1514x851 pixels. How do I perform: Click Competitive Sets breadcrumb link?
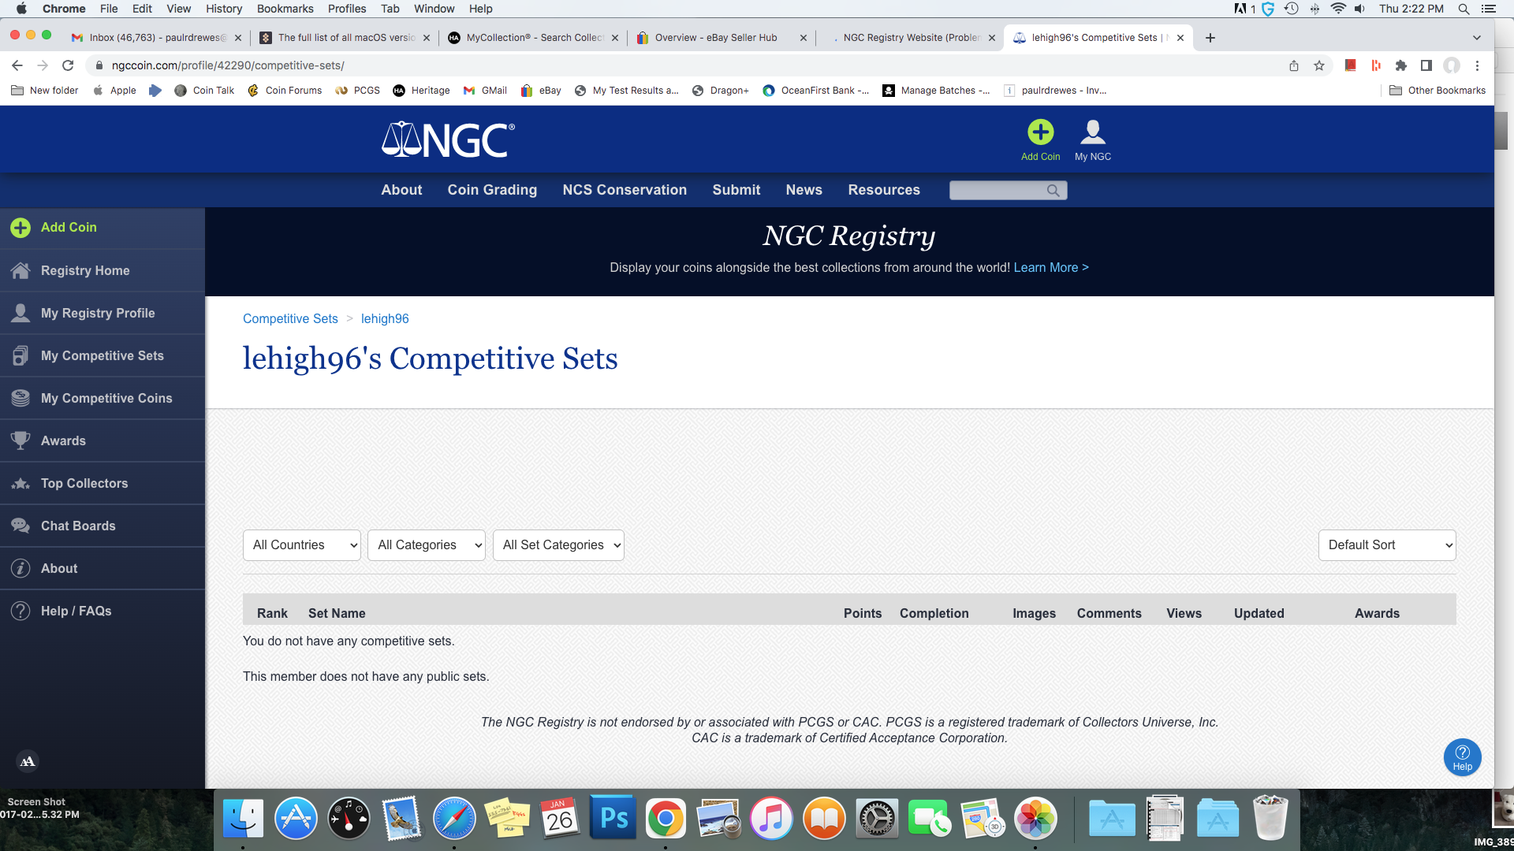click(290, 318)
